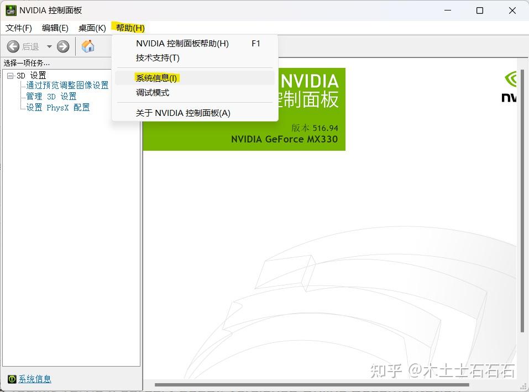Open the 帮助(H) menu

click(129, 28)
